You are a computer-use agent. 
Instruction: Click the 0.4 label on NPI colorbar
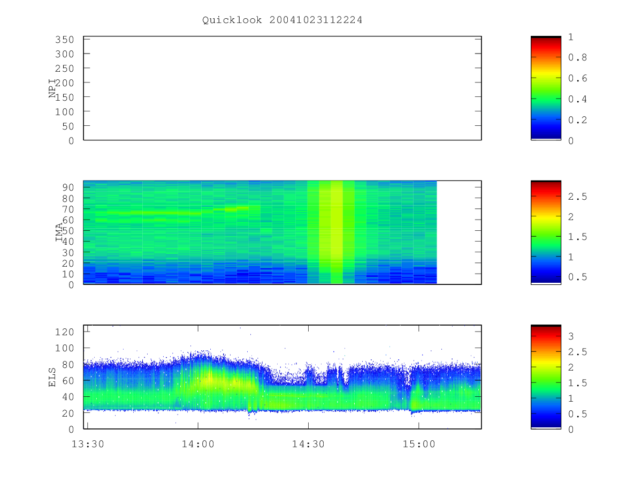pyautogui.click(x=577, y=99)
